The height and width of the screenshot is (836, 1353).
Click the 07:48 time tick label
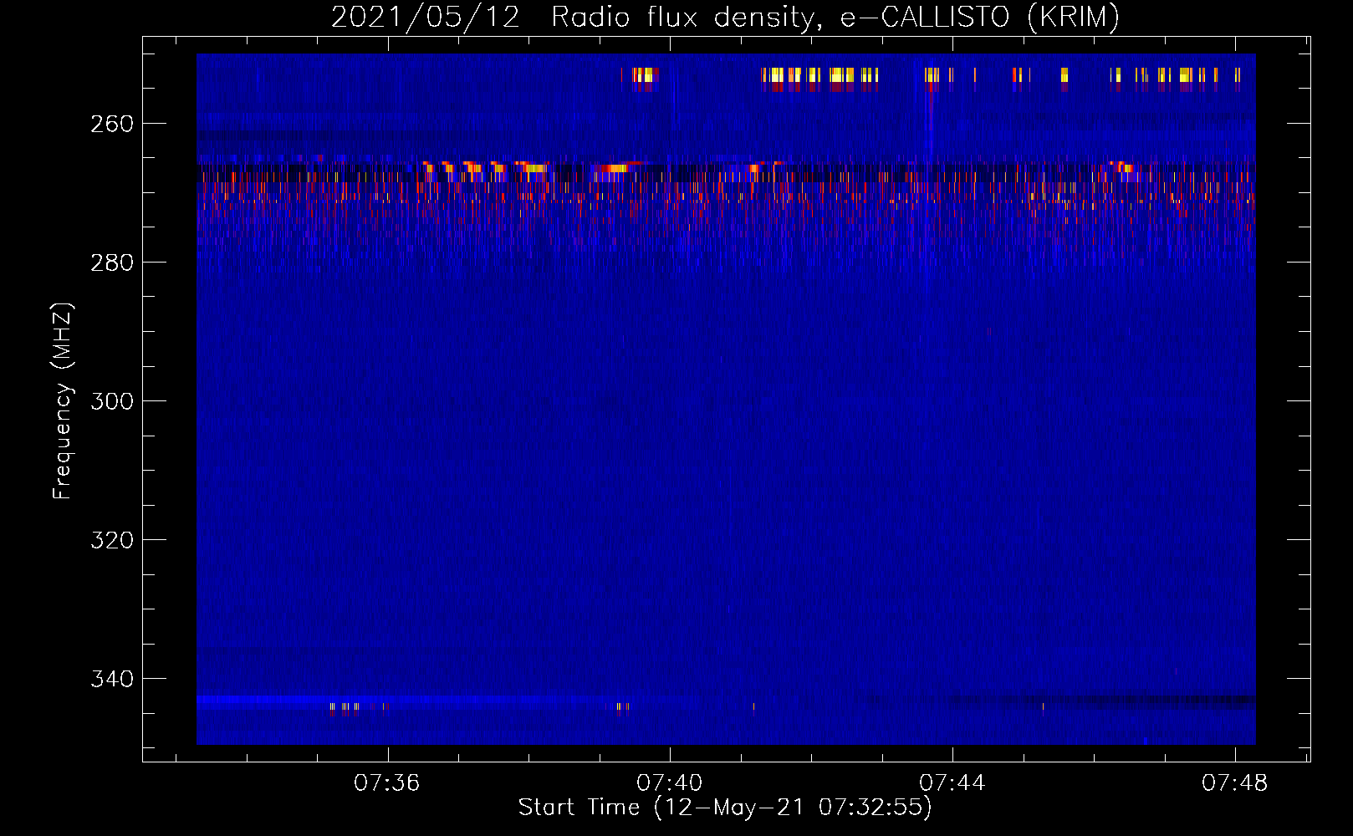[x=1235, y=783]
